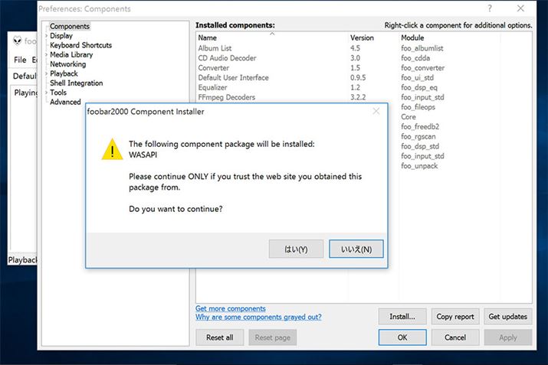This screenshot has width=548, height=365.
Task: Click the Apply button
Action: click(x=508, y=337)
